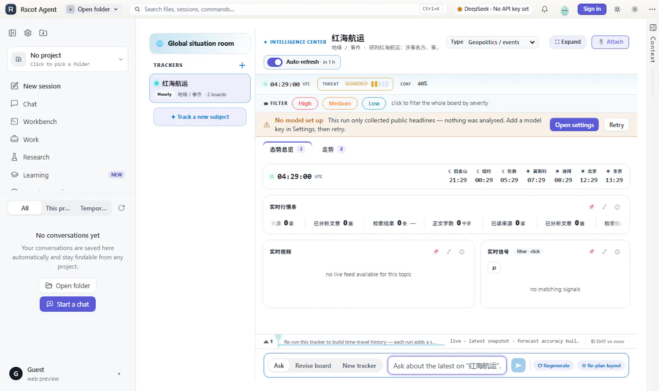Switch to the 走势 tab
This screenshot has height=391, width=659.
pyautogui.click(x=333, y=149)
